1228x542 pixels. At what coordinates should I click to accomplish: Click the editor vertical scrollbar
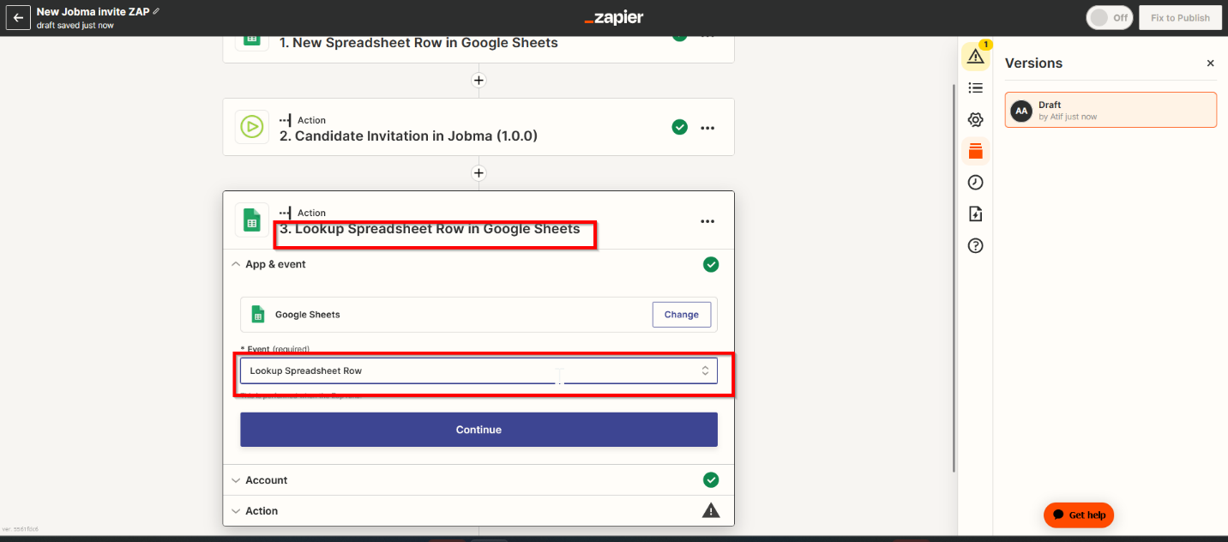(x=954, y=277)
